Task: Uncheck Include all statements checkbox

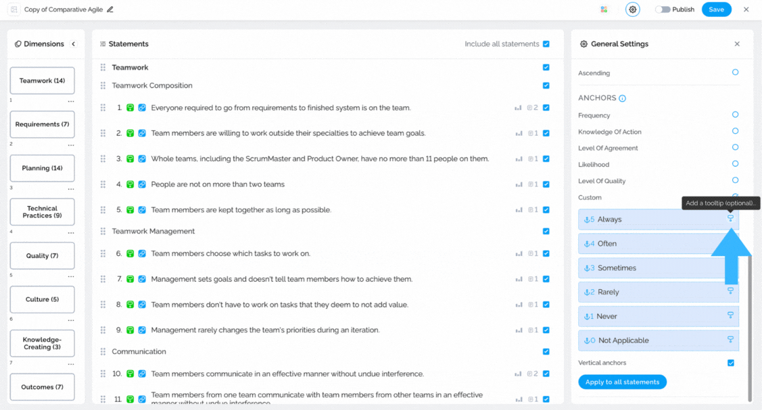Action: click(x=546, y=44)
